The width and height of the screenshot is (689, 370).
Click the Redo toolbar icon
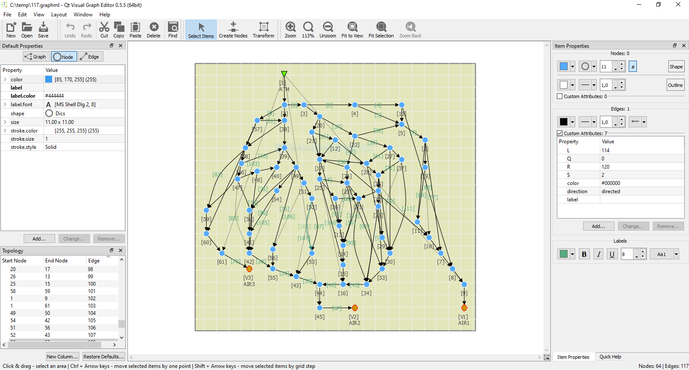(x=87, y=30)
